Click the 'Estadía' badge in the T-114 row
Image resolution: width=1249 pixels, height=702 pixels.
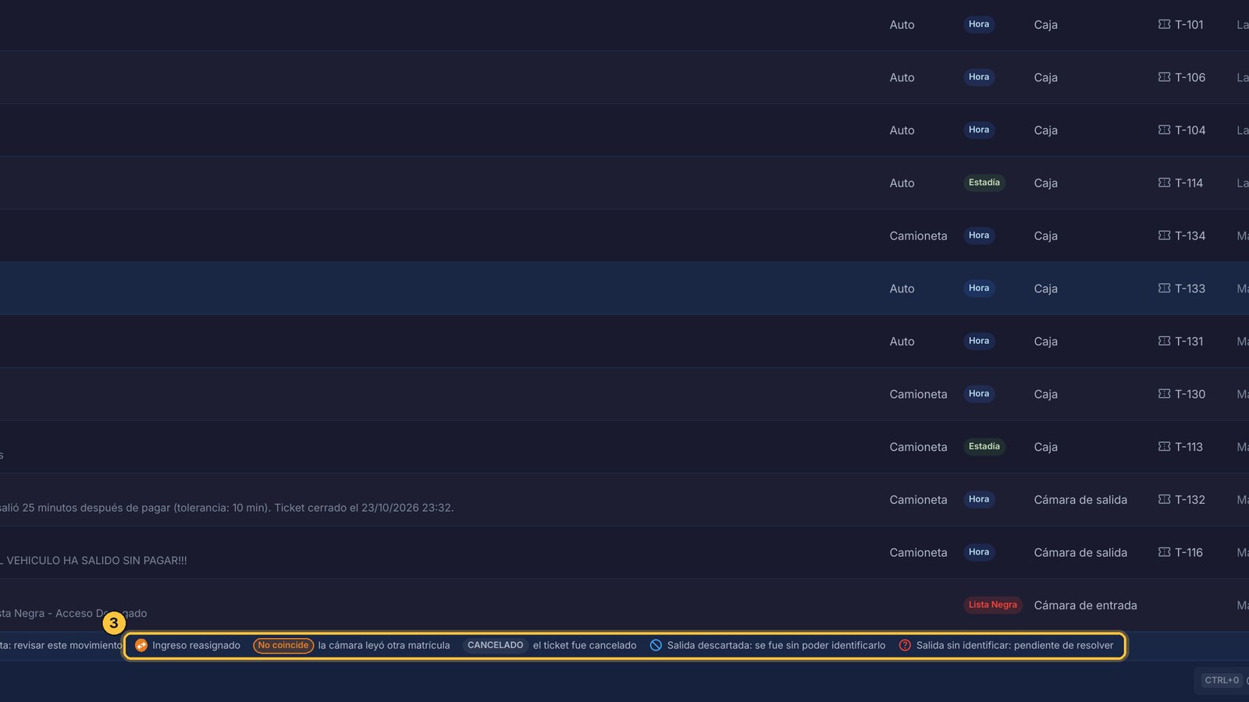984,183
